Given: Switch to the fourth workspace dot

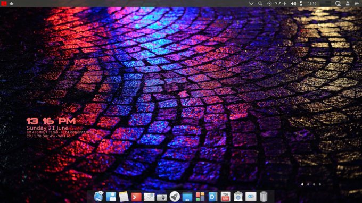Looking at the screenshot, I should (x=320, y=184).
